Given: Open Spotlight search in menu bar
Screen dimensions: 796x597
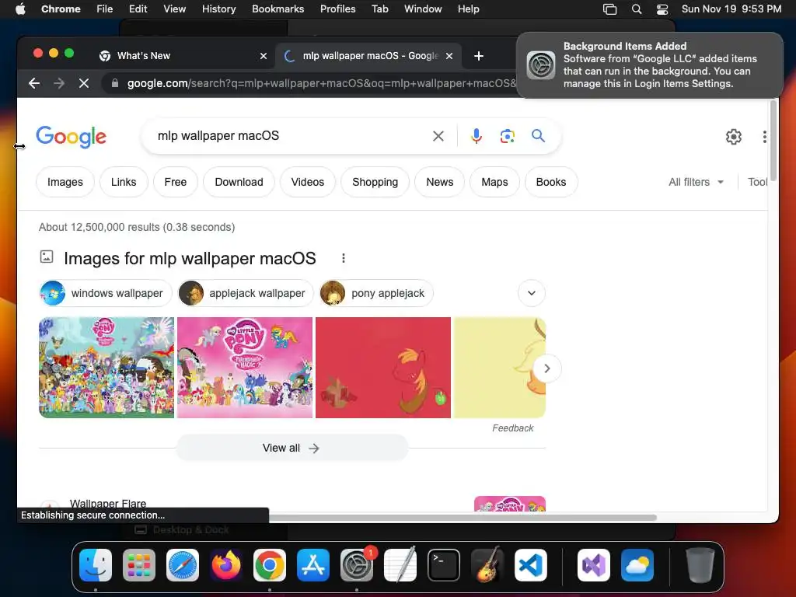Looking at the screenshot, I should point(636,9).
